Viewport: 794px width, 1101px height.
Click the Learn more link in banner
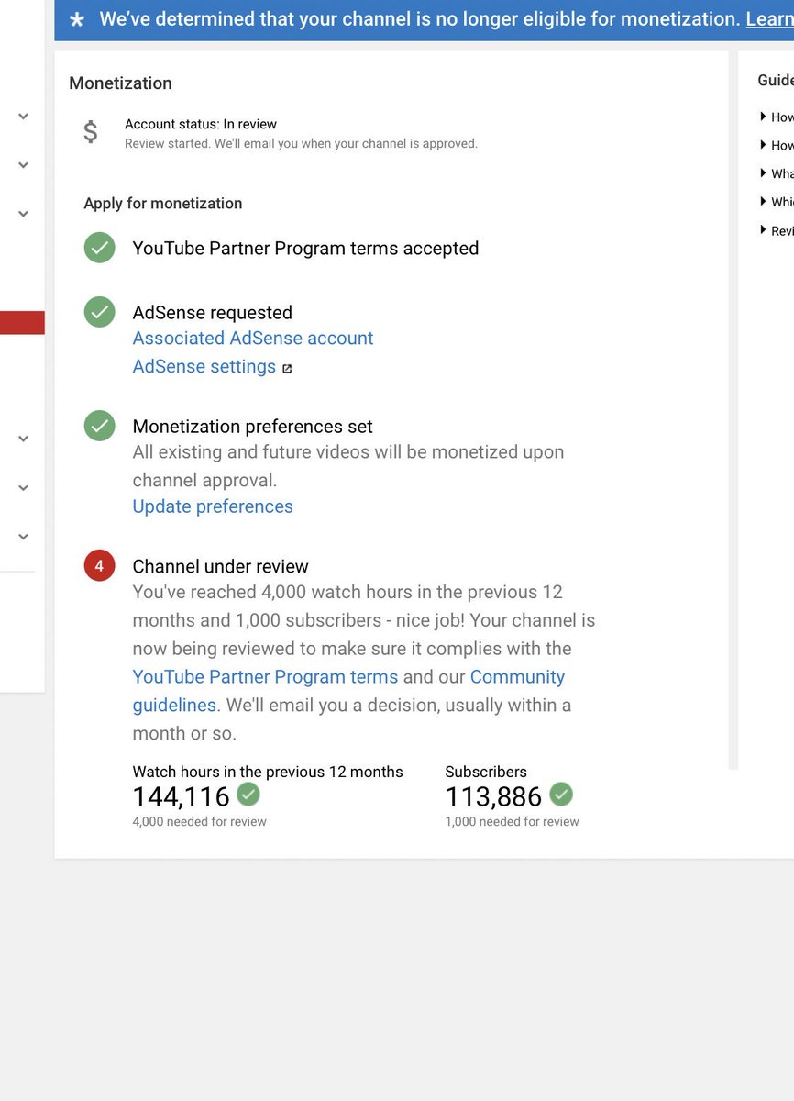tap(769, 19)
